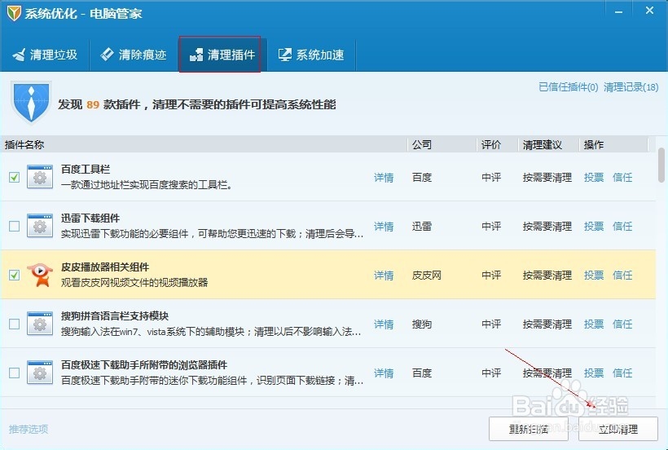The height and width of the screenshot is (450, 668).
Task: Click the 百度极速下载助手 browser plugin icon
Action: pos(40,373)
